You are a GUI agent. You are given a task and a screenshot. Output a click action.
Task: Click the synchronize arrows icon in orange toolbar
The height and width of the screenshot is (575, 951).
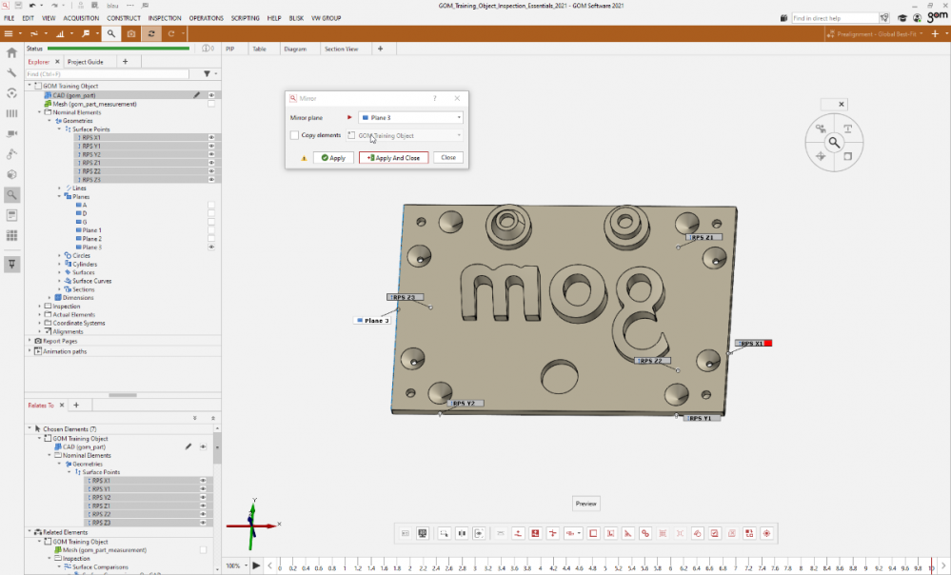click(151, 33)
